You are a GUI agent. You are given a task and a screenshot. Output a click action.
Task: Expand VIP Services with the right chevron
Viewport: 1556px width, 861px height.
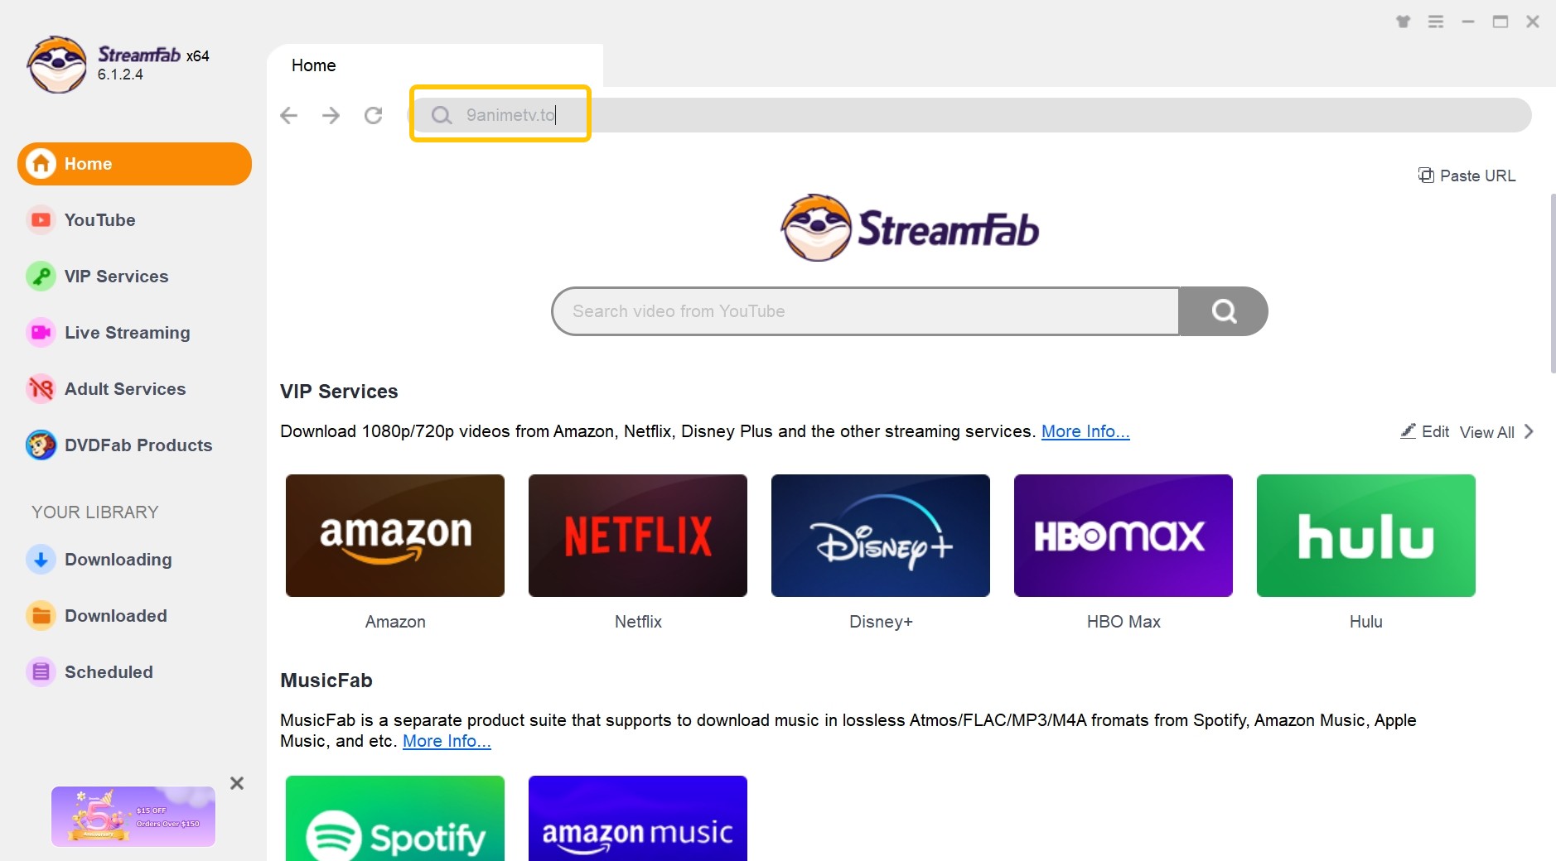pos(1529,431)
